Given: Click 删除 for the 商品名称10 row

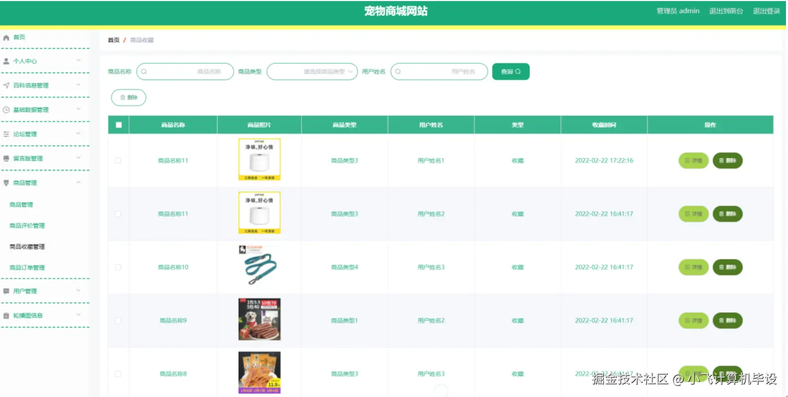Looking at the screenshot, I should pyautogui.click(x=727, y=267).
